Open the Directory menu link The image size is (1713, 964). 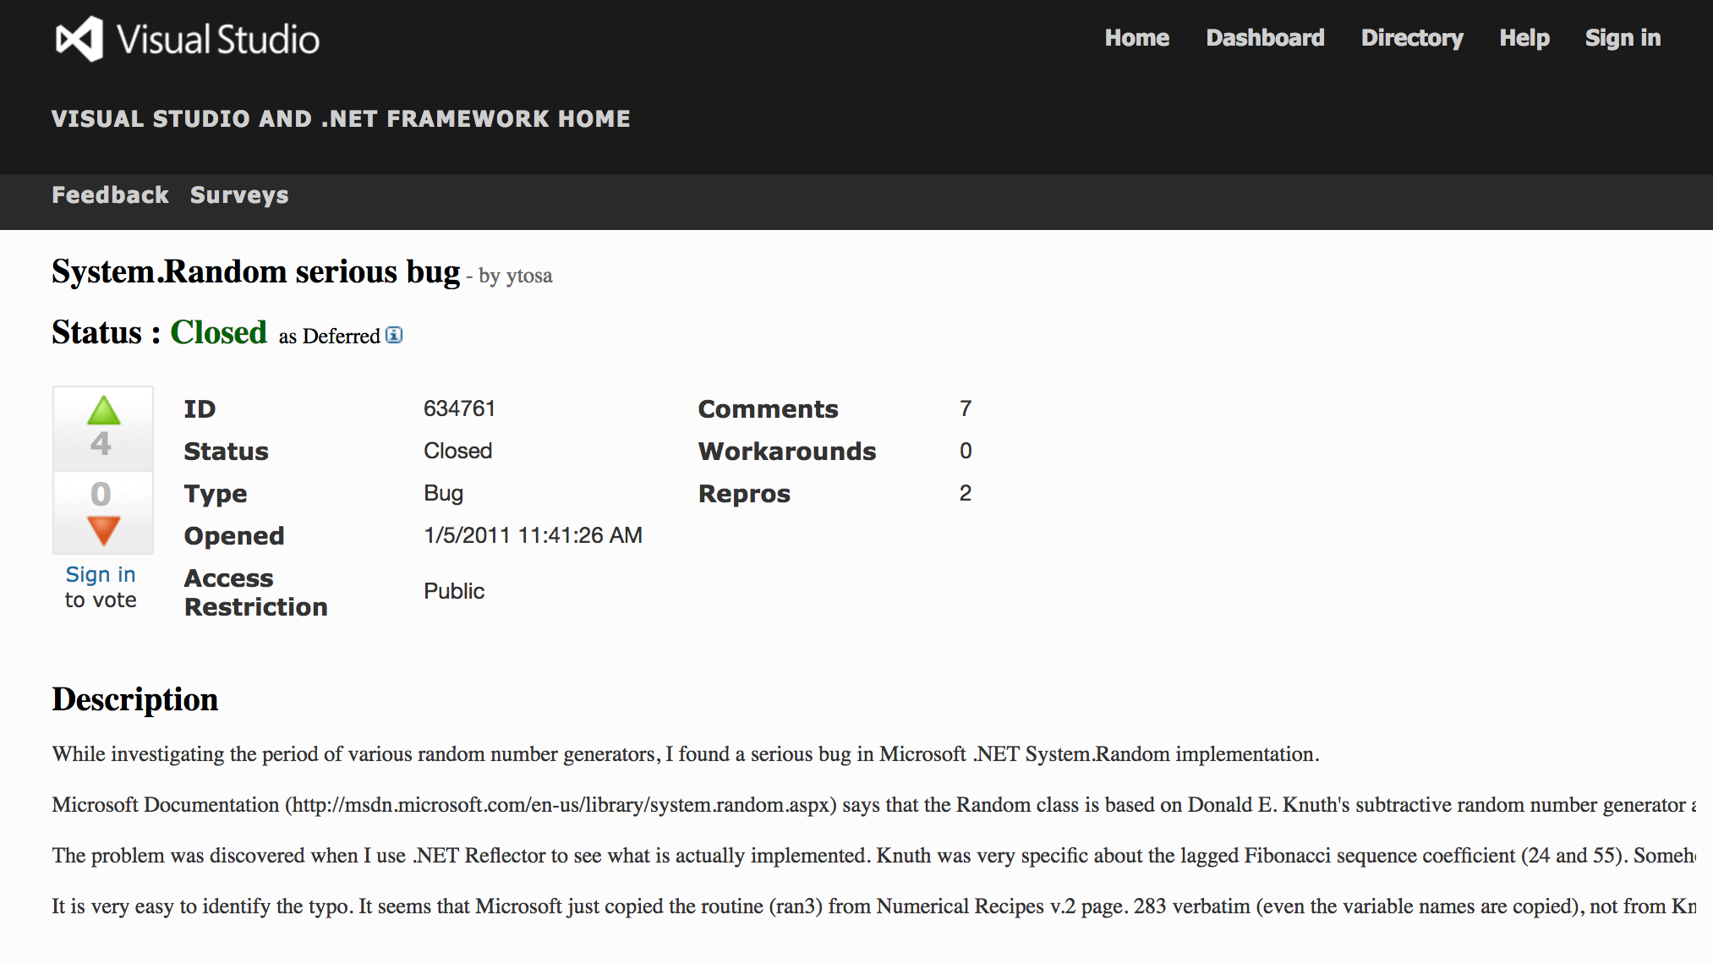1411,38
